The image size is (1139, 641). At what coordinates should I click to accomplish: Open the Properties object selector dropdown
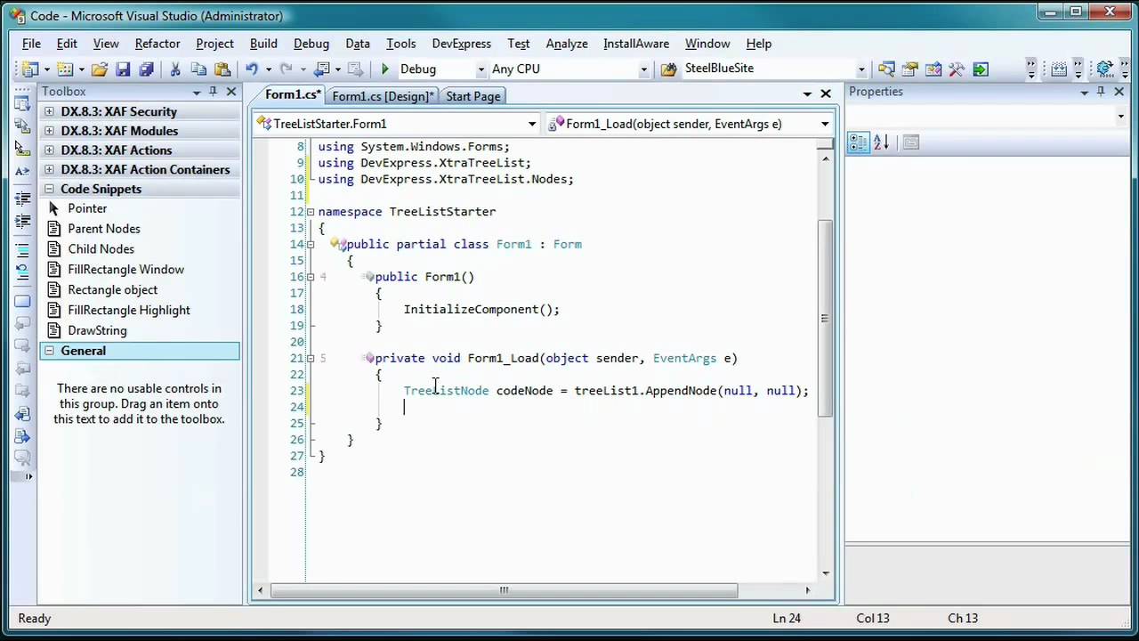coord(1120,117)
